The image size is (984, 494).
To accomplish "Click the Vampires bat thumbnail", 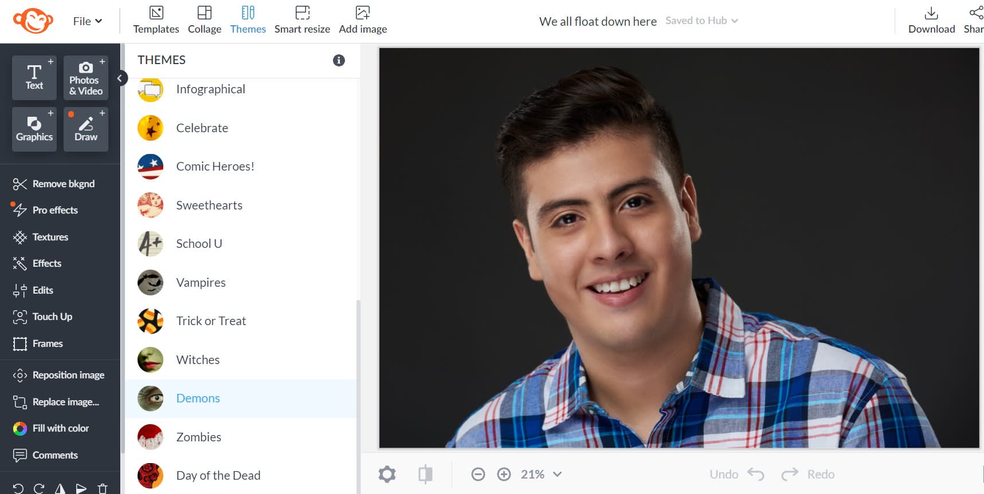I will click(x=150, y=283).
